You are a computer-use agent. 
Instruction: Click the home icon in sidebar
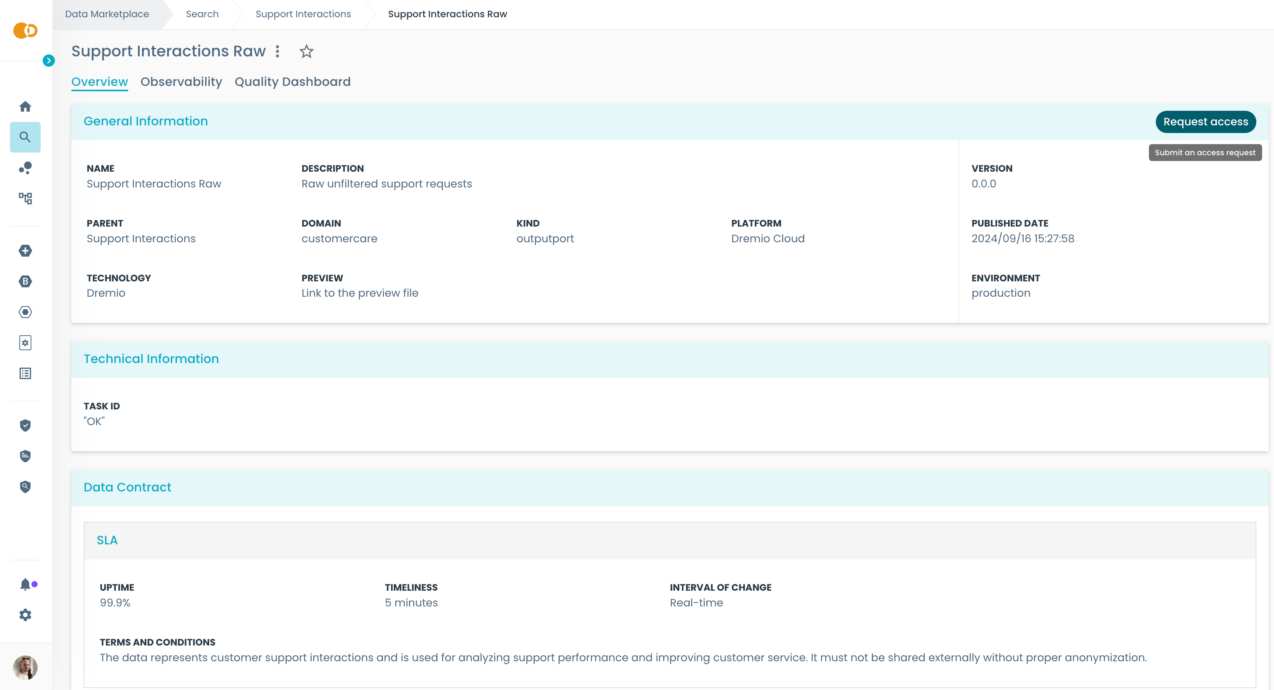pos(25,106)
